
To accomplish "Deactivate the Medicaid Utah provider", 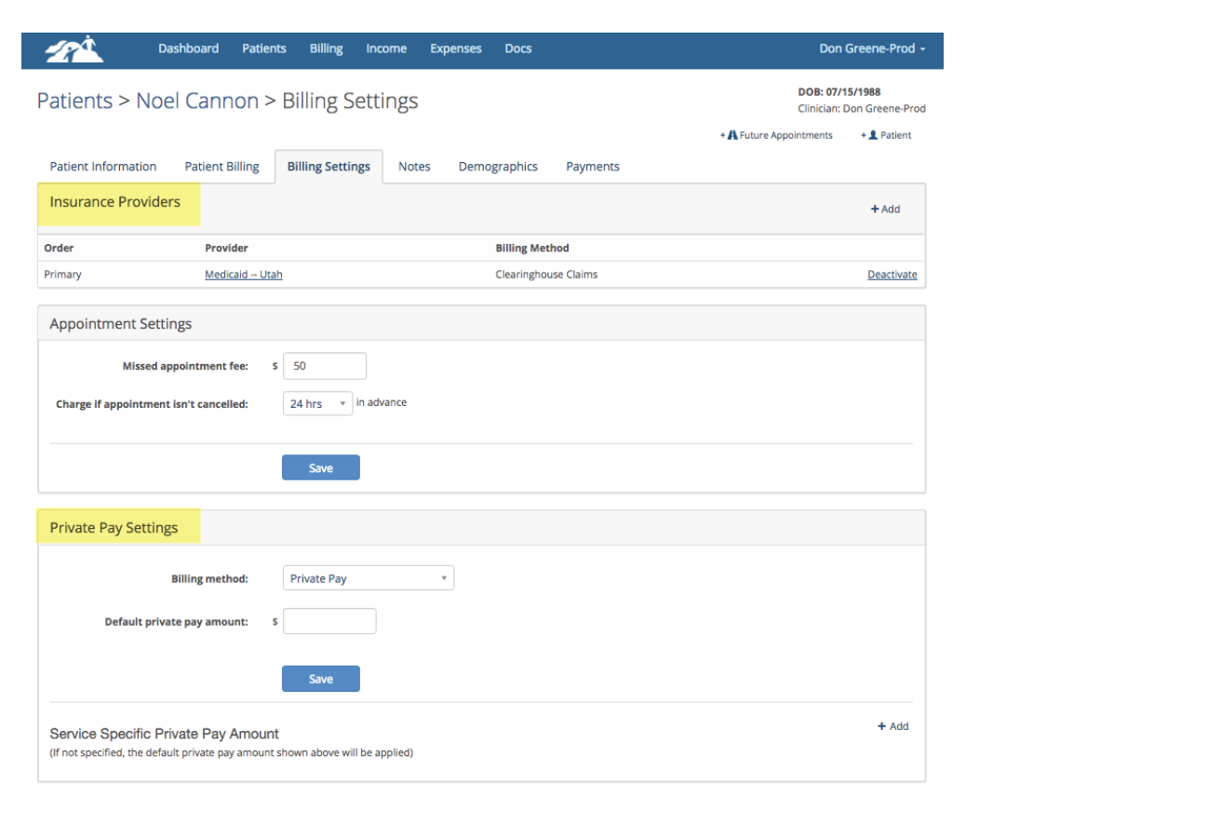I will (x=892, y=275).
